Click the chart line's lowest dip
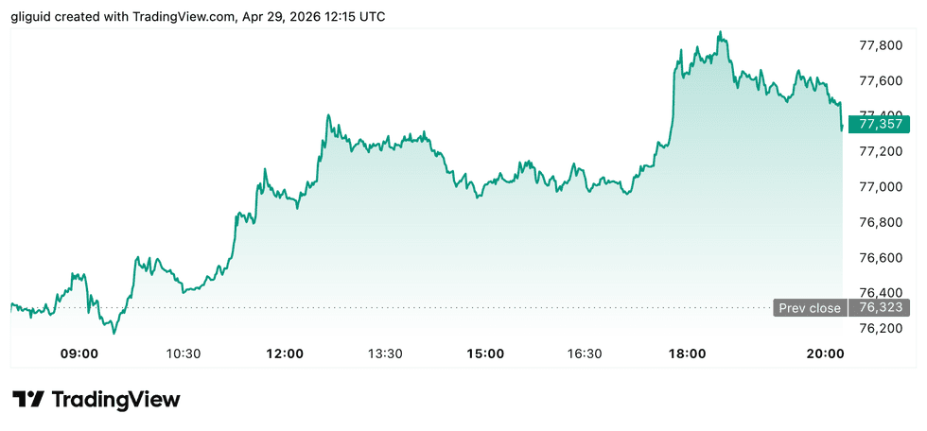 point(114,333)
